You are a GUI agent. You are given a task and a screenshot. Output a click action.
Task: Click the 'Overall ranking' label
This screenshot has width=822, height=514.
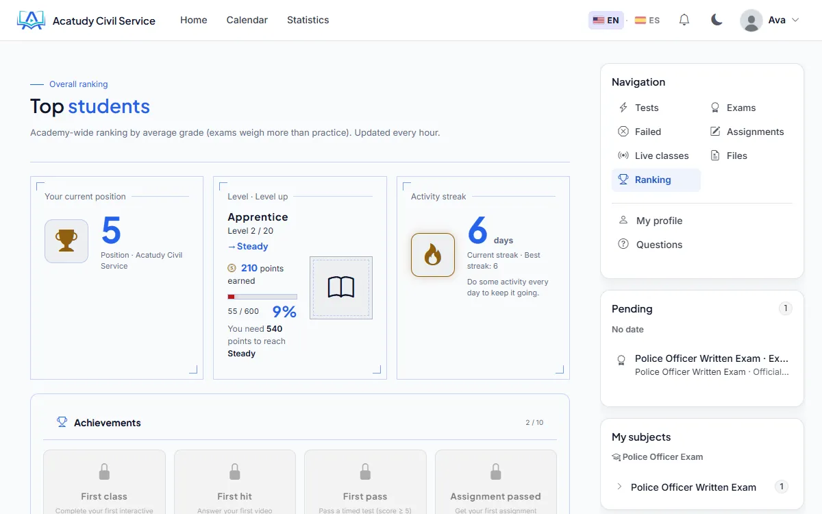click(x=79, y=84)
